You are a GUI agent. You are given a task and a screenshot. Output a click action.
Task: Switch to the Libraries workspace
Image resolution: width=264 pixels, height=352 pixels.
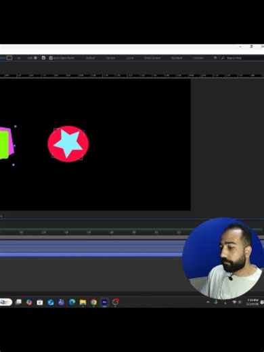198,58
